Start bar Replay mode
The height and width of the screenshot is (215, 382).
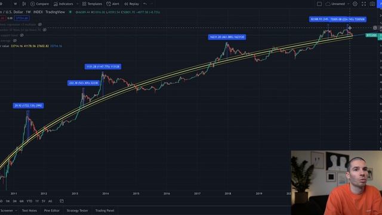[x=131, y=4]
